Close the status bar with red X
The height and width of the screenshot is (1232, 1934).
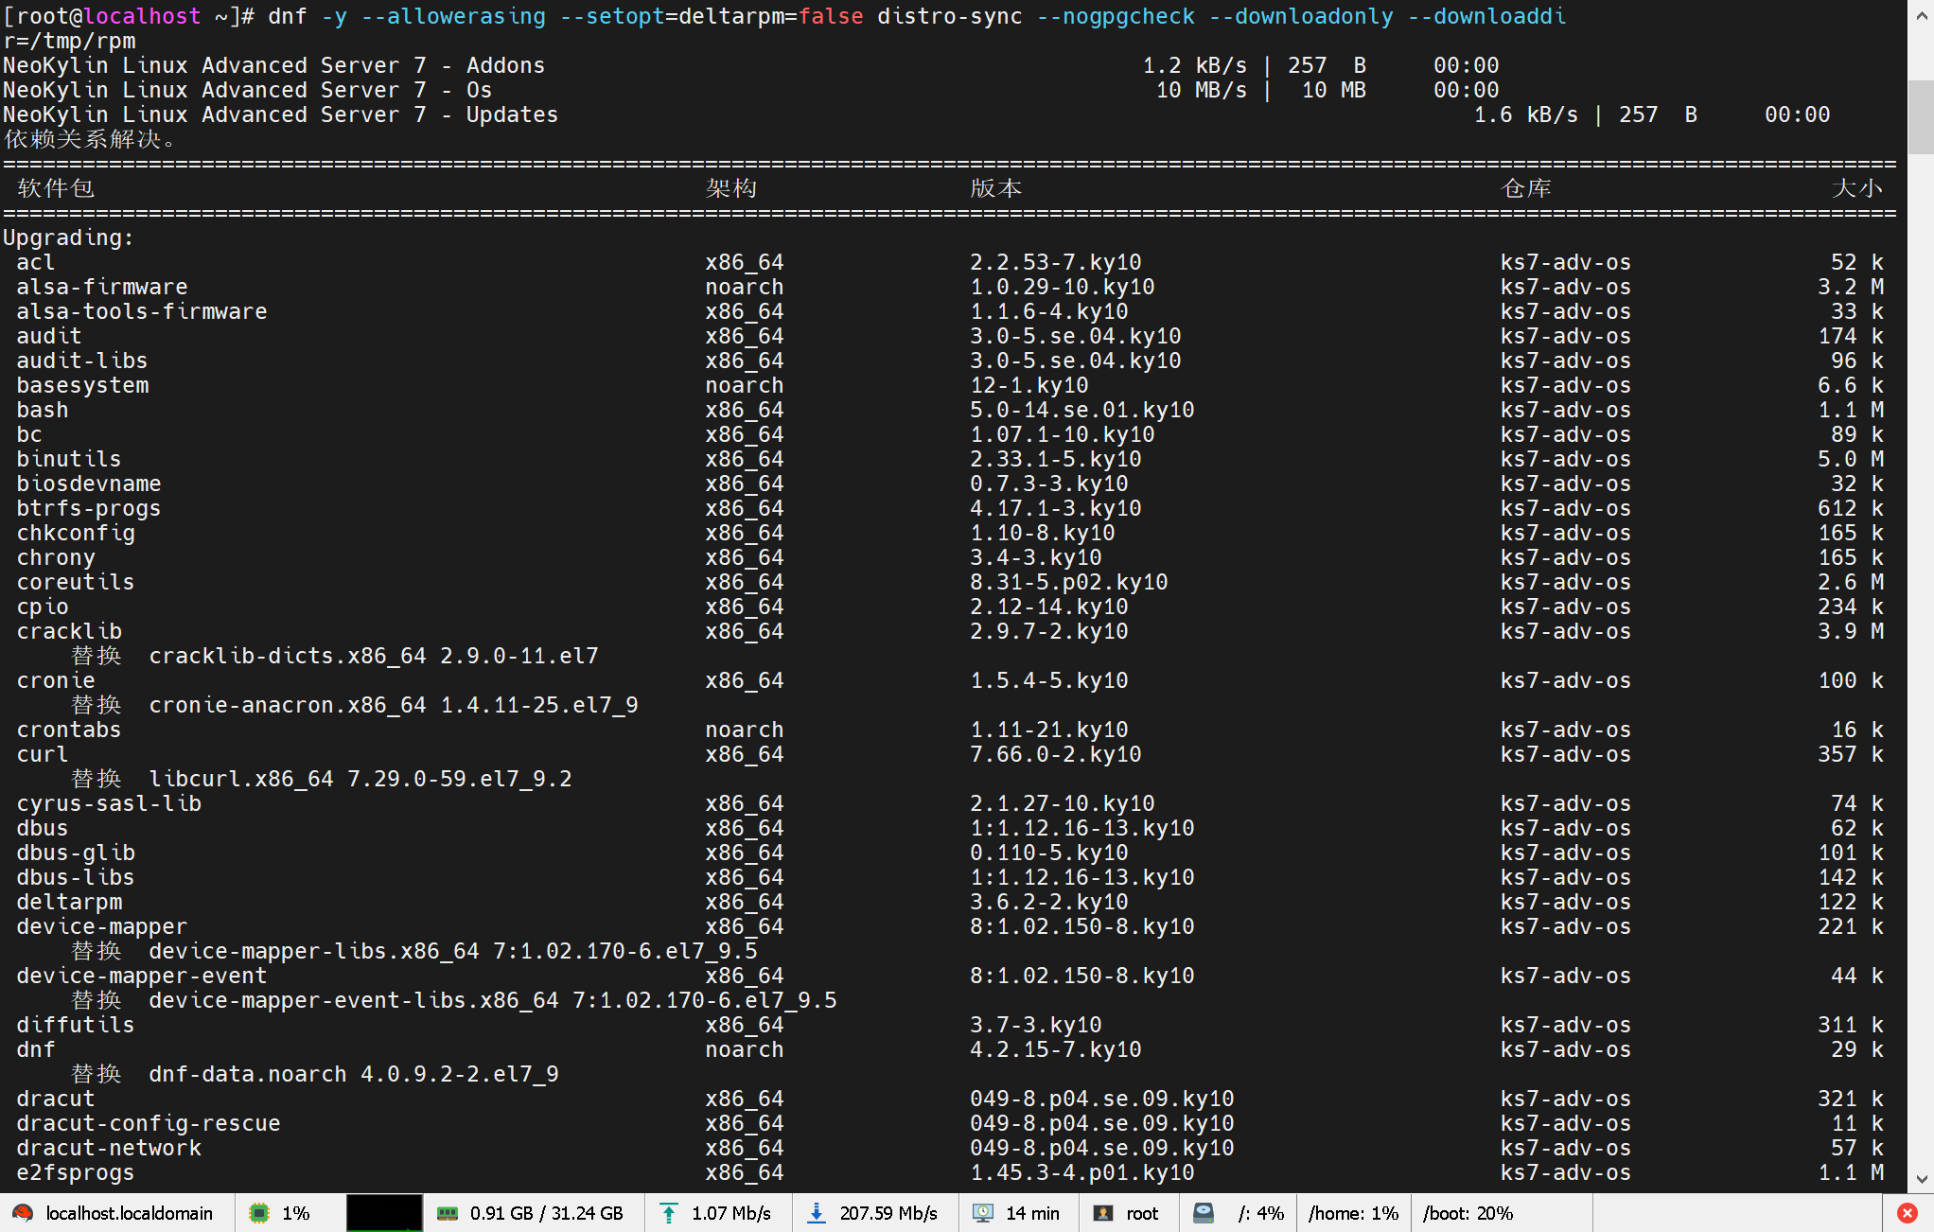[1908, 1213]
